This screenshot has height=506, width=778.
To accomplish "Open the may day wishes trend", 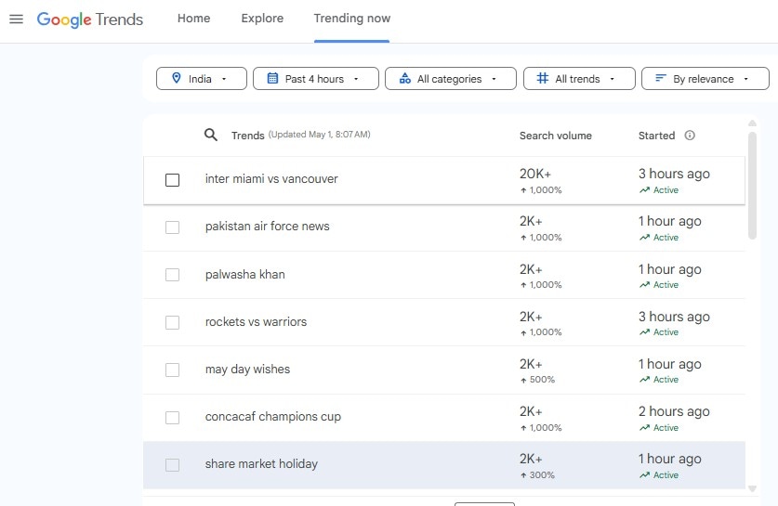I will pos(247,370).
